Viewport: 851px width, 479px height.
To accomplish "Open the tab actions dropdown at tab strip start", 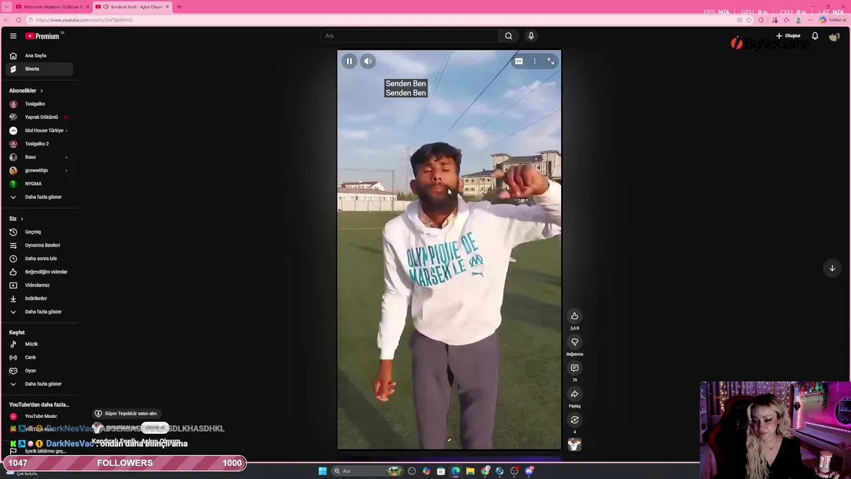I will click(6, 7).
